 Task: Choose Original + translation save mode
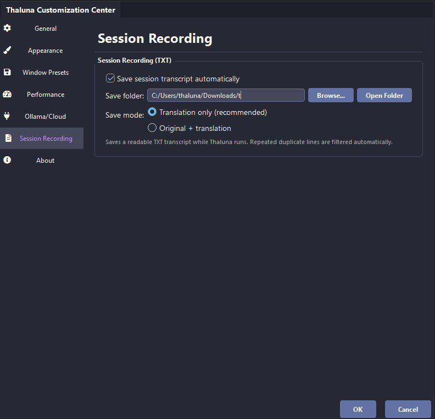tap(152, 128)
